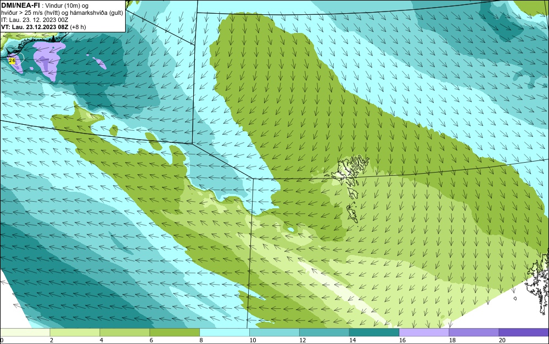Click the 14–16 m/s dark teal legend swatch
This screenshot has width=549, height=344.
coord(374,332)
